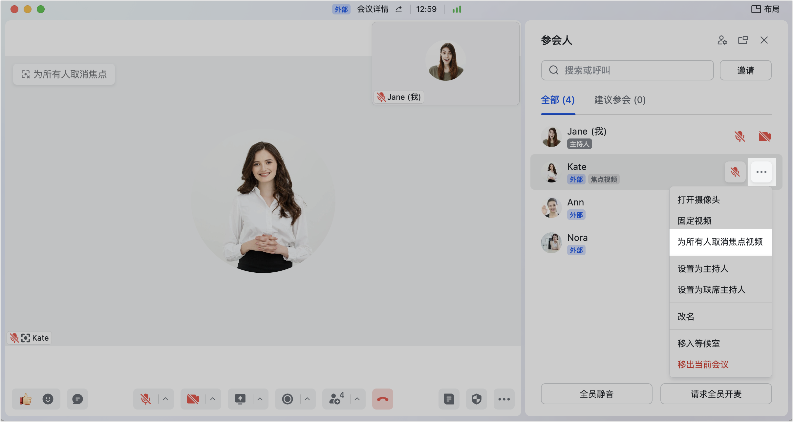Image resolution: width=793 pixels, height=422 pixels.
Task: Expand share screen options arrow
Action: pyautogui.click(x=260, y=399)
